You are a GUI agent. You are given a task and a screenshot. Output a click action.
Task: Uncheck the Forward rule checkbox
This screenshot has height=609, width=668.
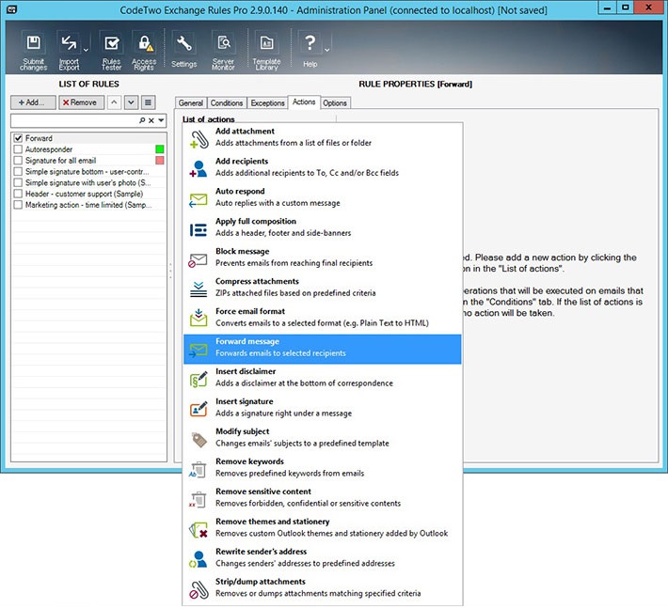coord(18,138)
